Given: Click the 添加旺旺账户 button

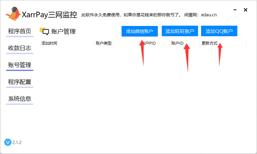Looking at the screenshot, I should 180,31.
